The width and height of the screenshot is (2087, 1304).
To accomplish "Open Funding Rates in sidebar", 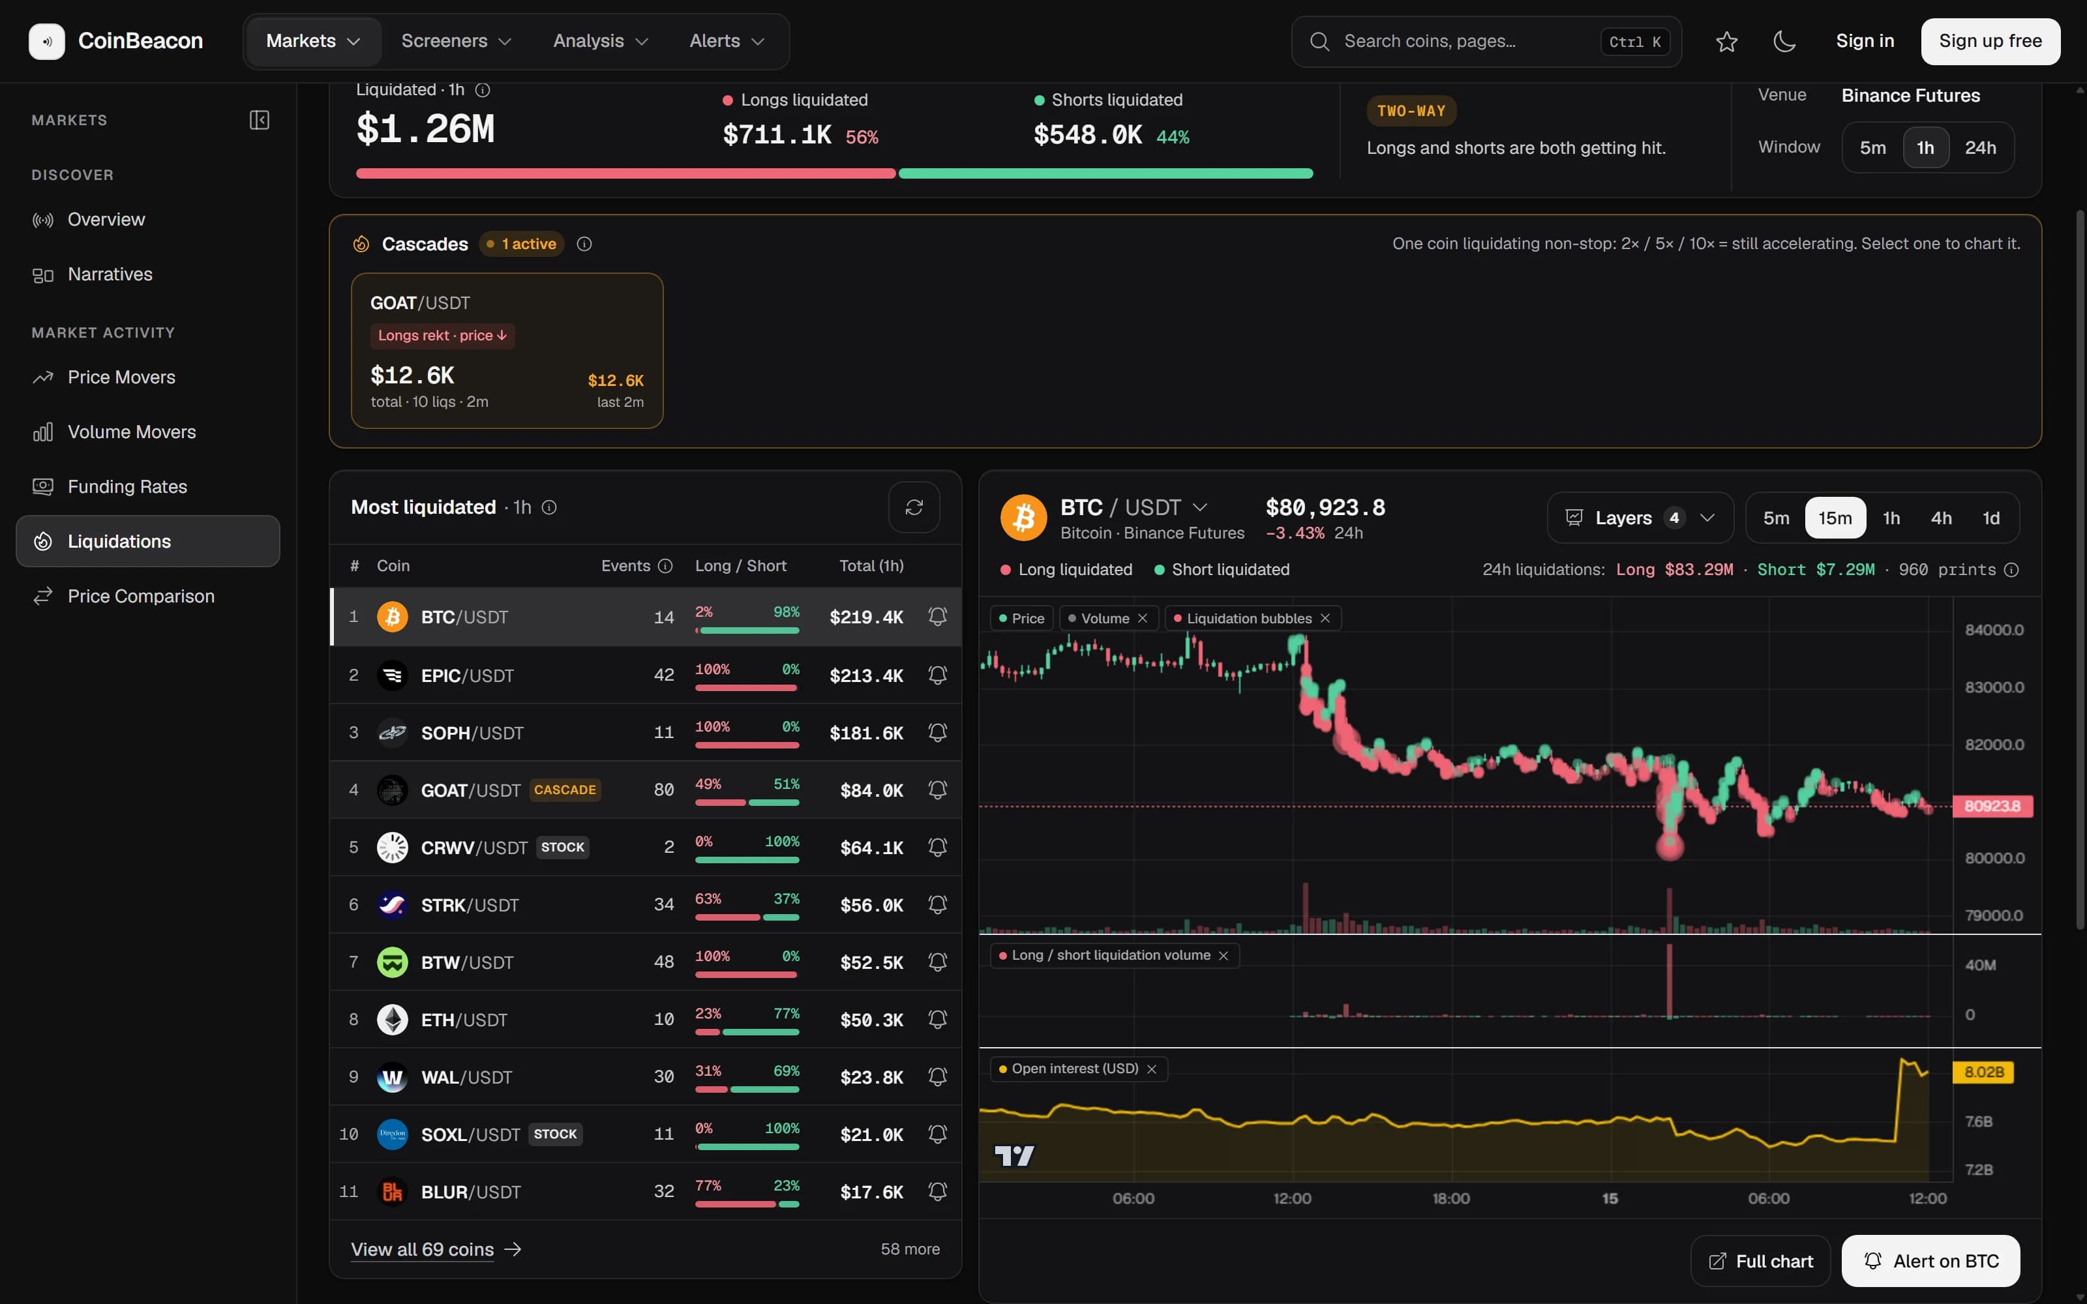I will [147, 487].
